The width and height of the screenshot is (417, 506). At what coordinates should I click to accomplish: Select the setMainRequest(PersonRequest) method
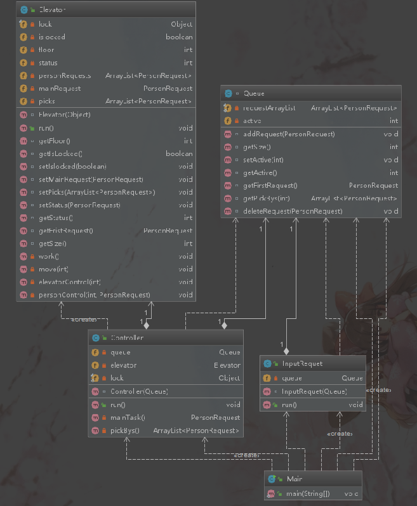click(91, 179)
